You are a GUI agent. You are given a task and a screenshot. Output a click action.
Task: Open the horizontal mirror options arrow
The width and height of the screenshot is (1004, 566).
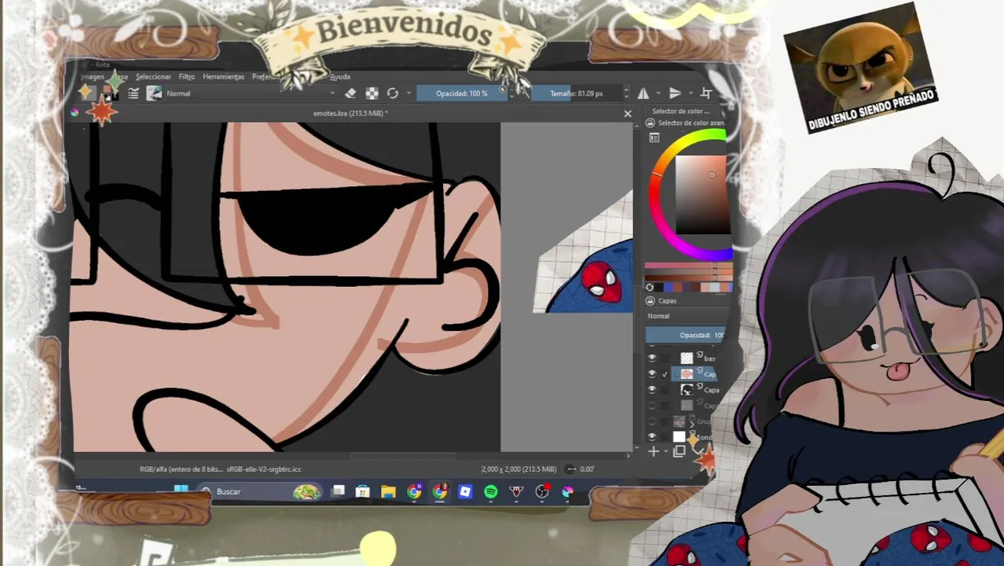coord(658,94)
